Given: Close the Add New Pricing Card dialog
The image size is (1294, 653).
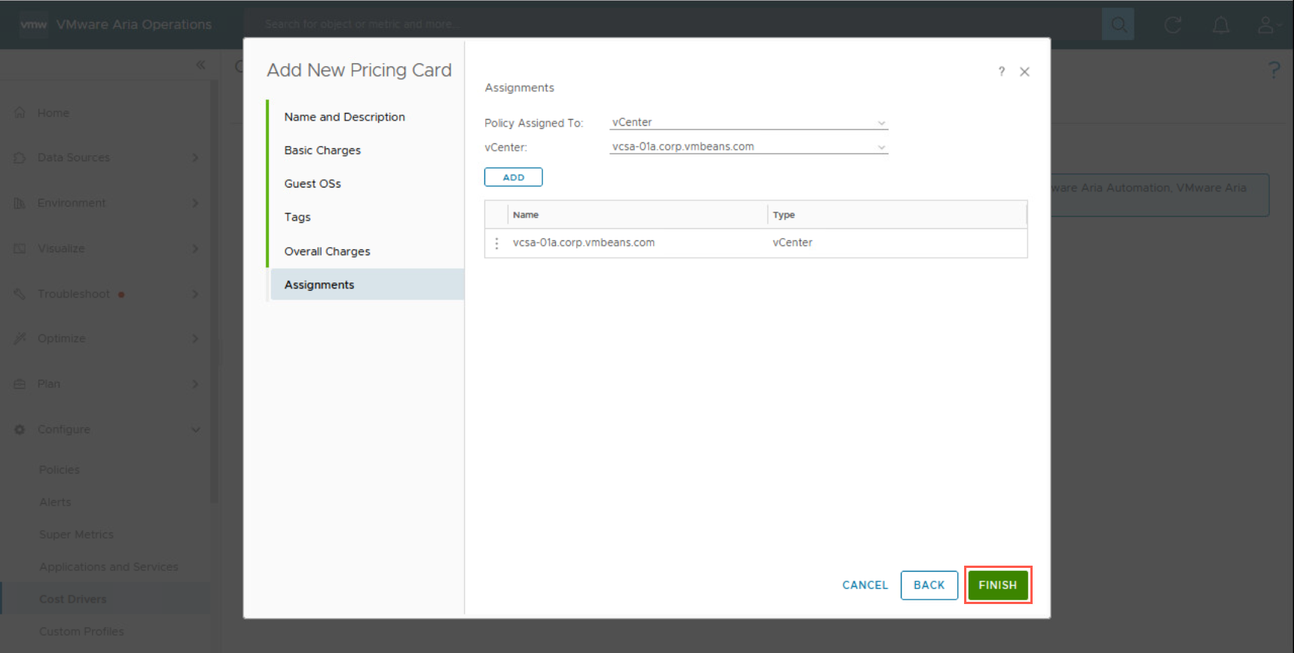Looking at the screenshot, I should pyautogui.click(x=1024, y=72).
